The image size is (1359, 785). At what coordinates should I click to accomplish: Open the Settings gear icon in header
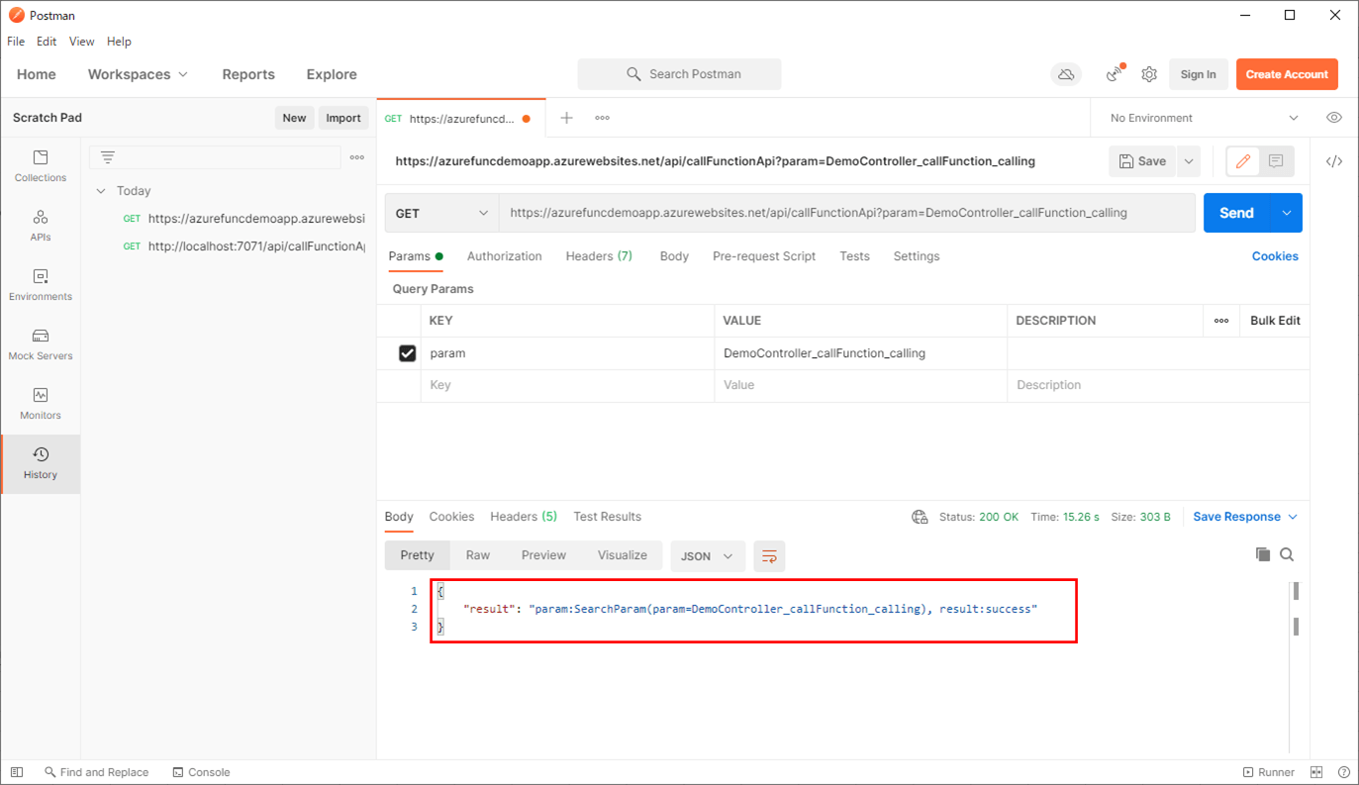pos(1149,74)
